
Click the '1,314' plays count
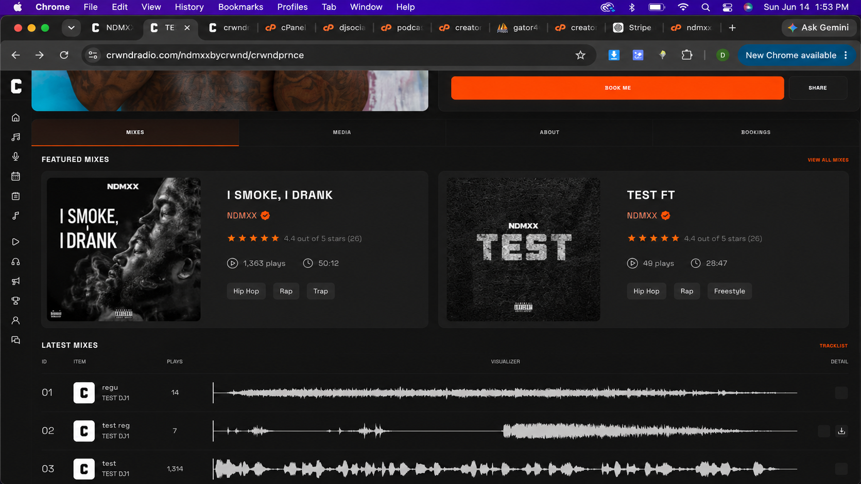point(175,469)
